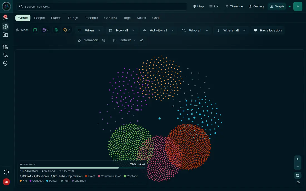
Task: Zoom out the graph with minus
Action: [x=297, y=166]
